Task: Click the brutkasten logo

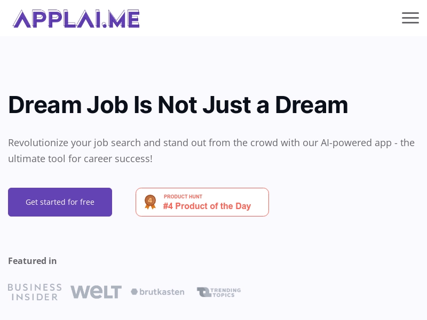Action: tap(157, 292)
